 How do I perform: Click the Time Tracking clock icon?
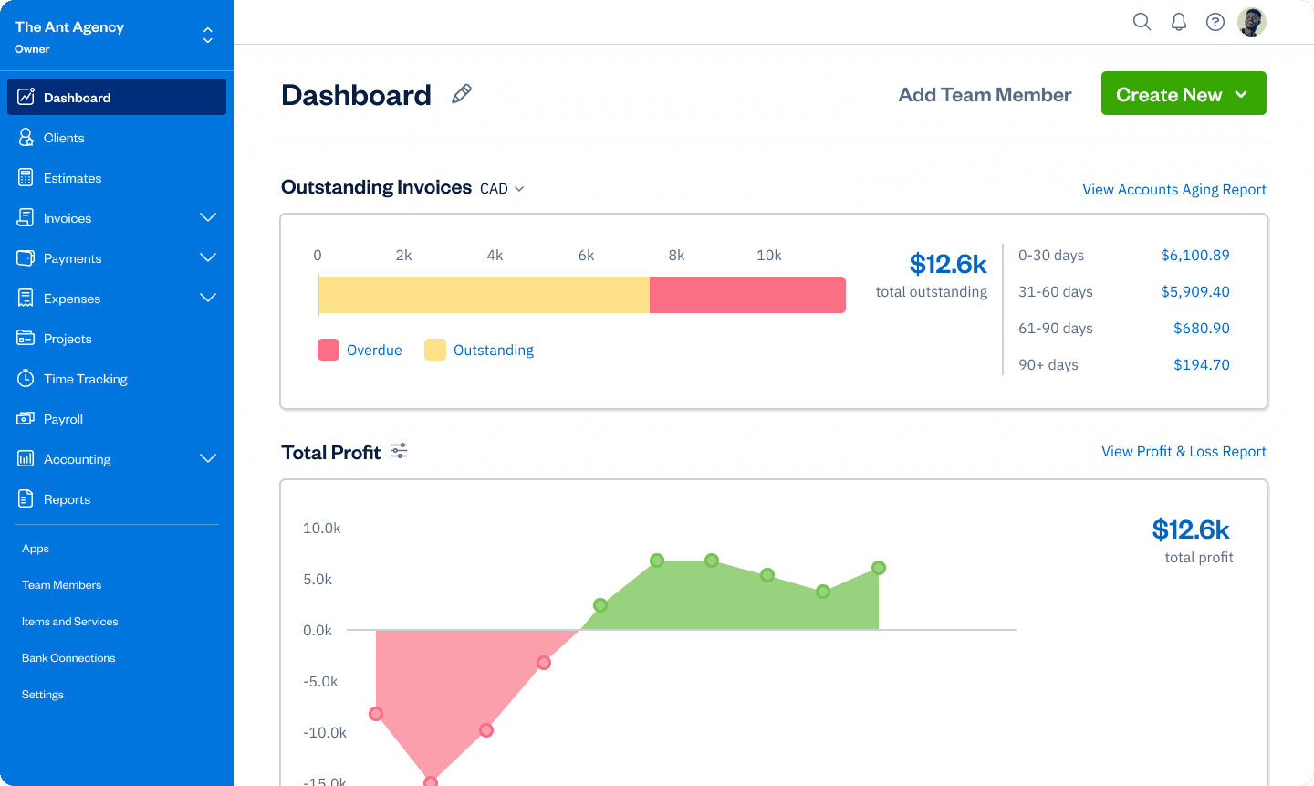point(26,379)
